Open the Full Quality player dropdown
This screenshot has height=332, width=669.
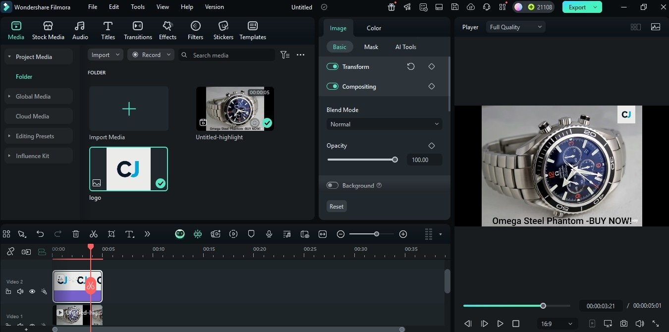[x=516, y=27]
